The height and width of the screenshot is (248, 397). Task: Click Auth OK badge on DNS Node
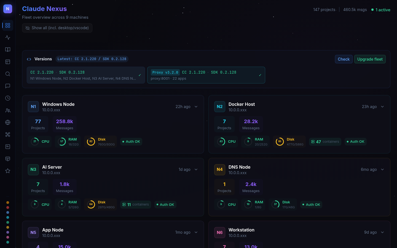click(x=311, y=204)
